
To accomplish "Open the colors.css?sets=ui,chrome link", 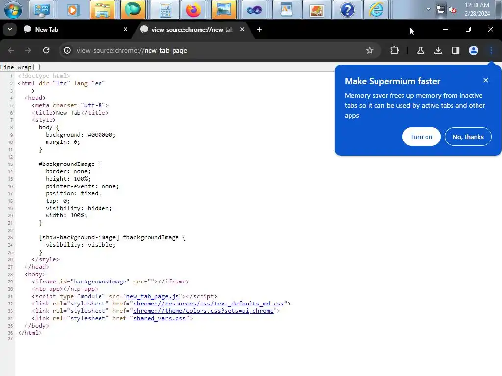I will (x=203, y=311).
